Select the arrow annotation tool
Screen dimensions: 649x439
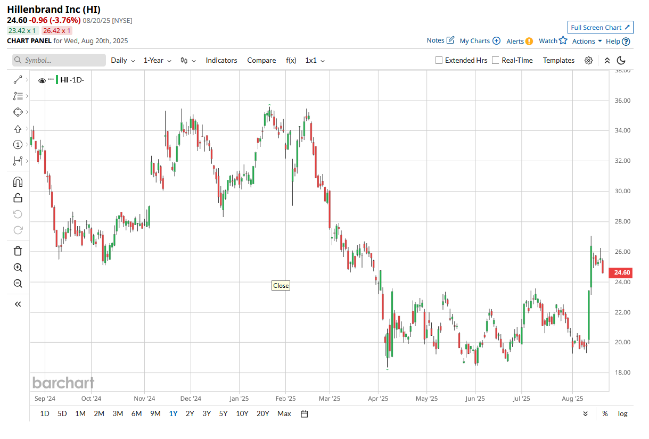click(x=18, y=129)
